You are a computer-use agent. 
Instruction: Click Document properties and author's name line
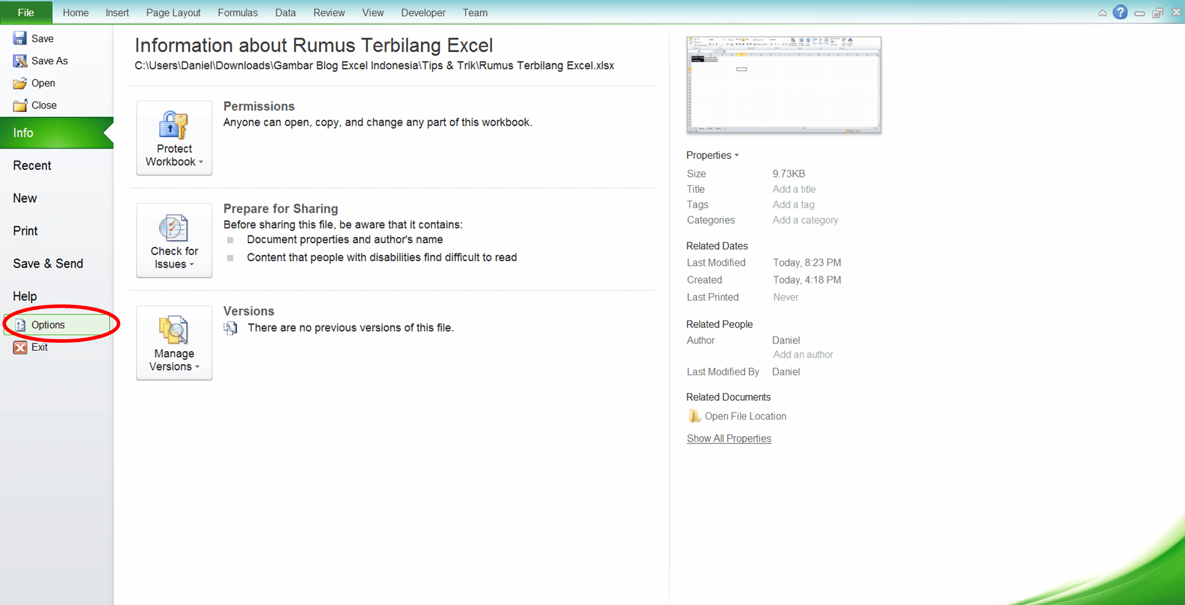point(345,240)
